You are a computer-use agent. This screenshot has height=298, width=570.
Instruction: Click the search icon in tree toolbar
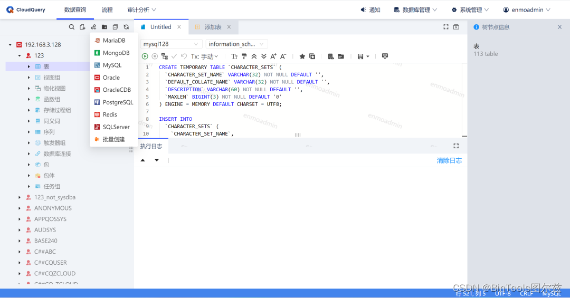(x=72, y=27)
